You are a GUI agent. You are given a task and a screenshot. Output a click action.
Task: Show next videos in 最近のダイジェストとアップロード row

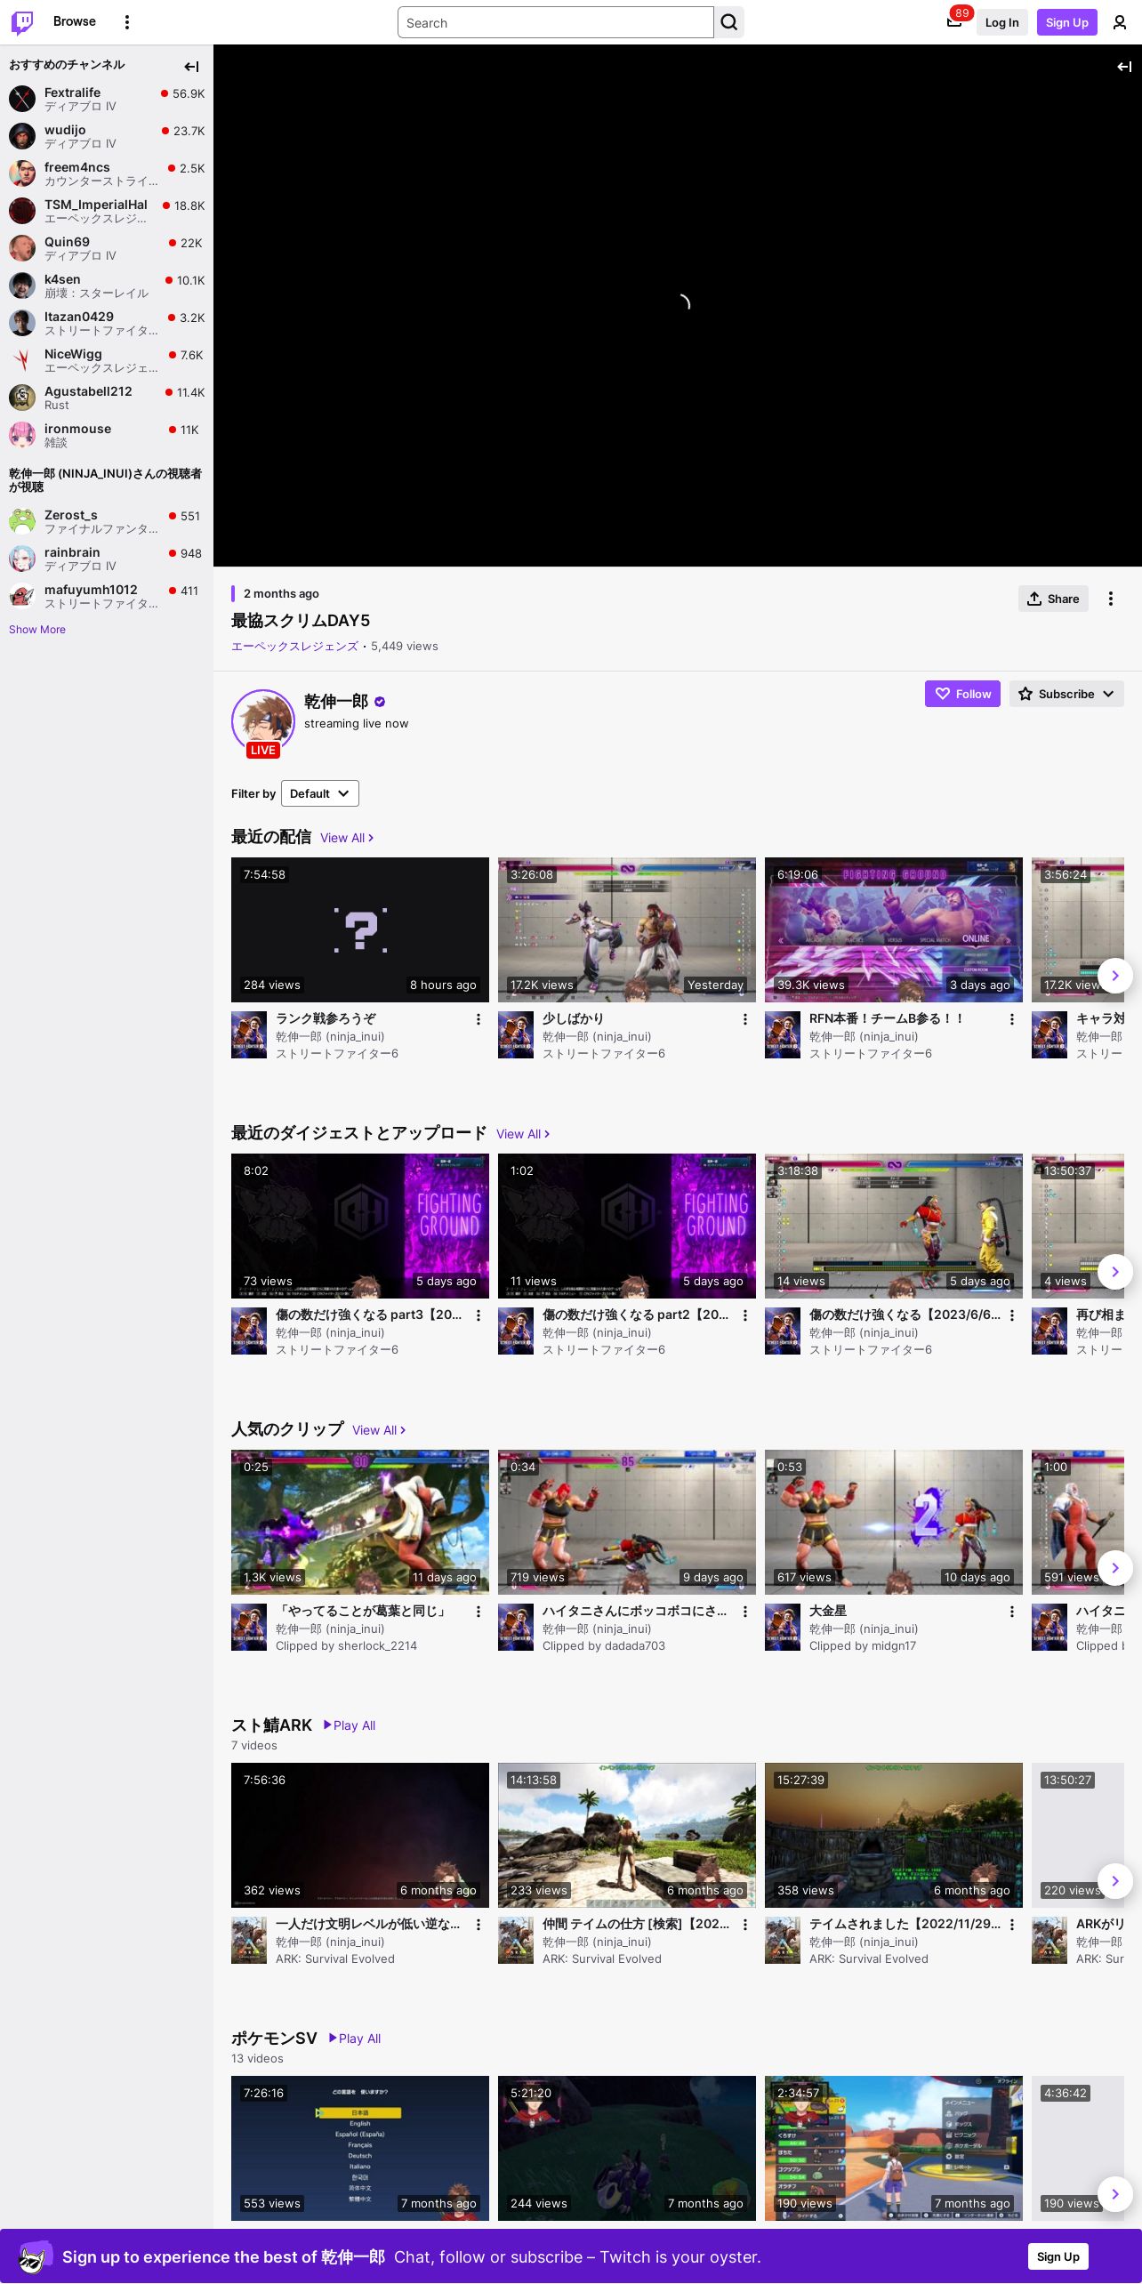click(x=1115, y=1272)
